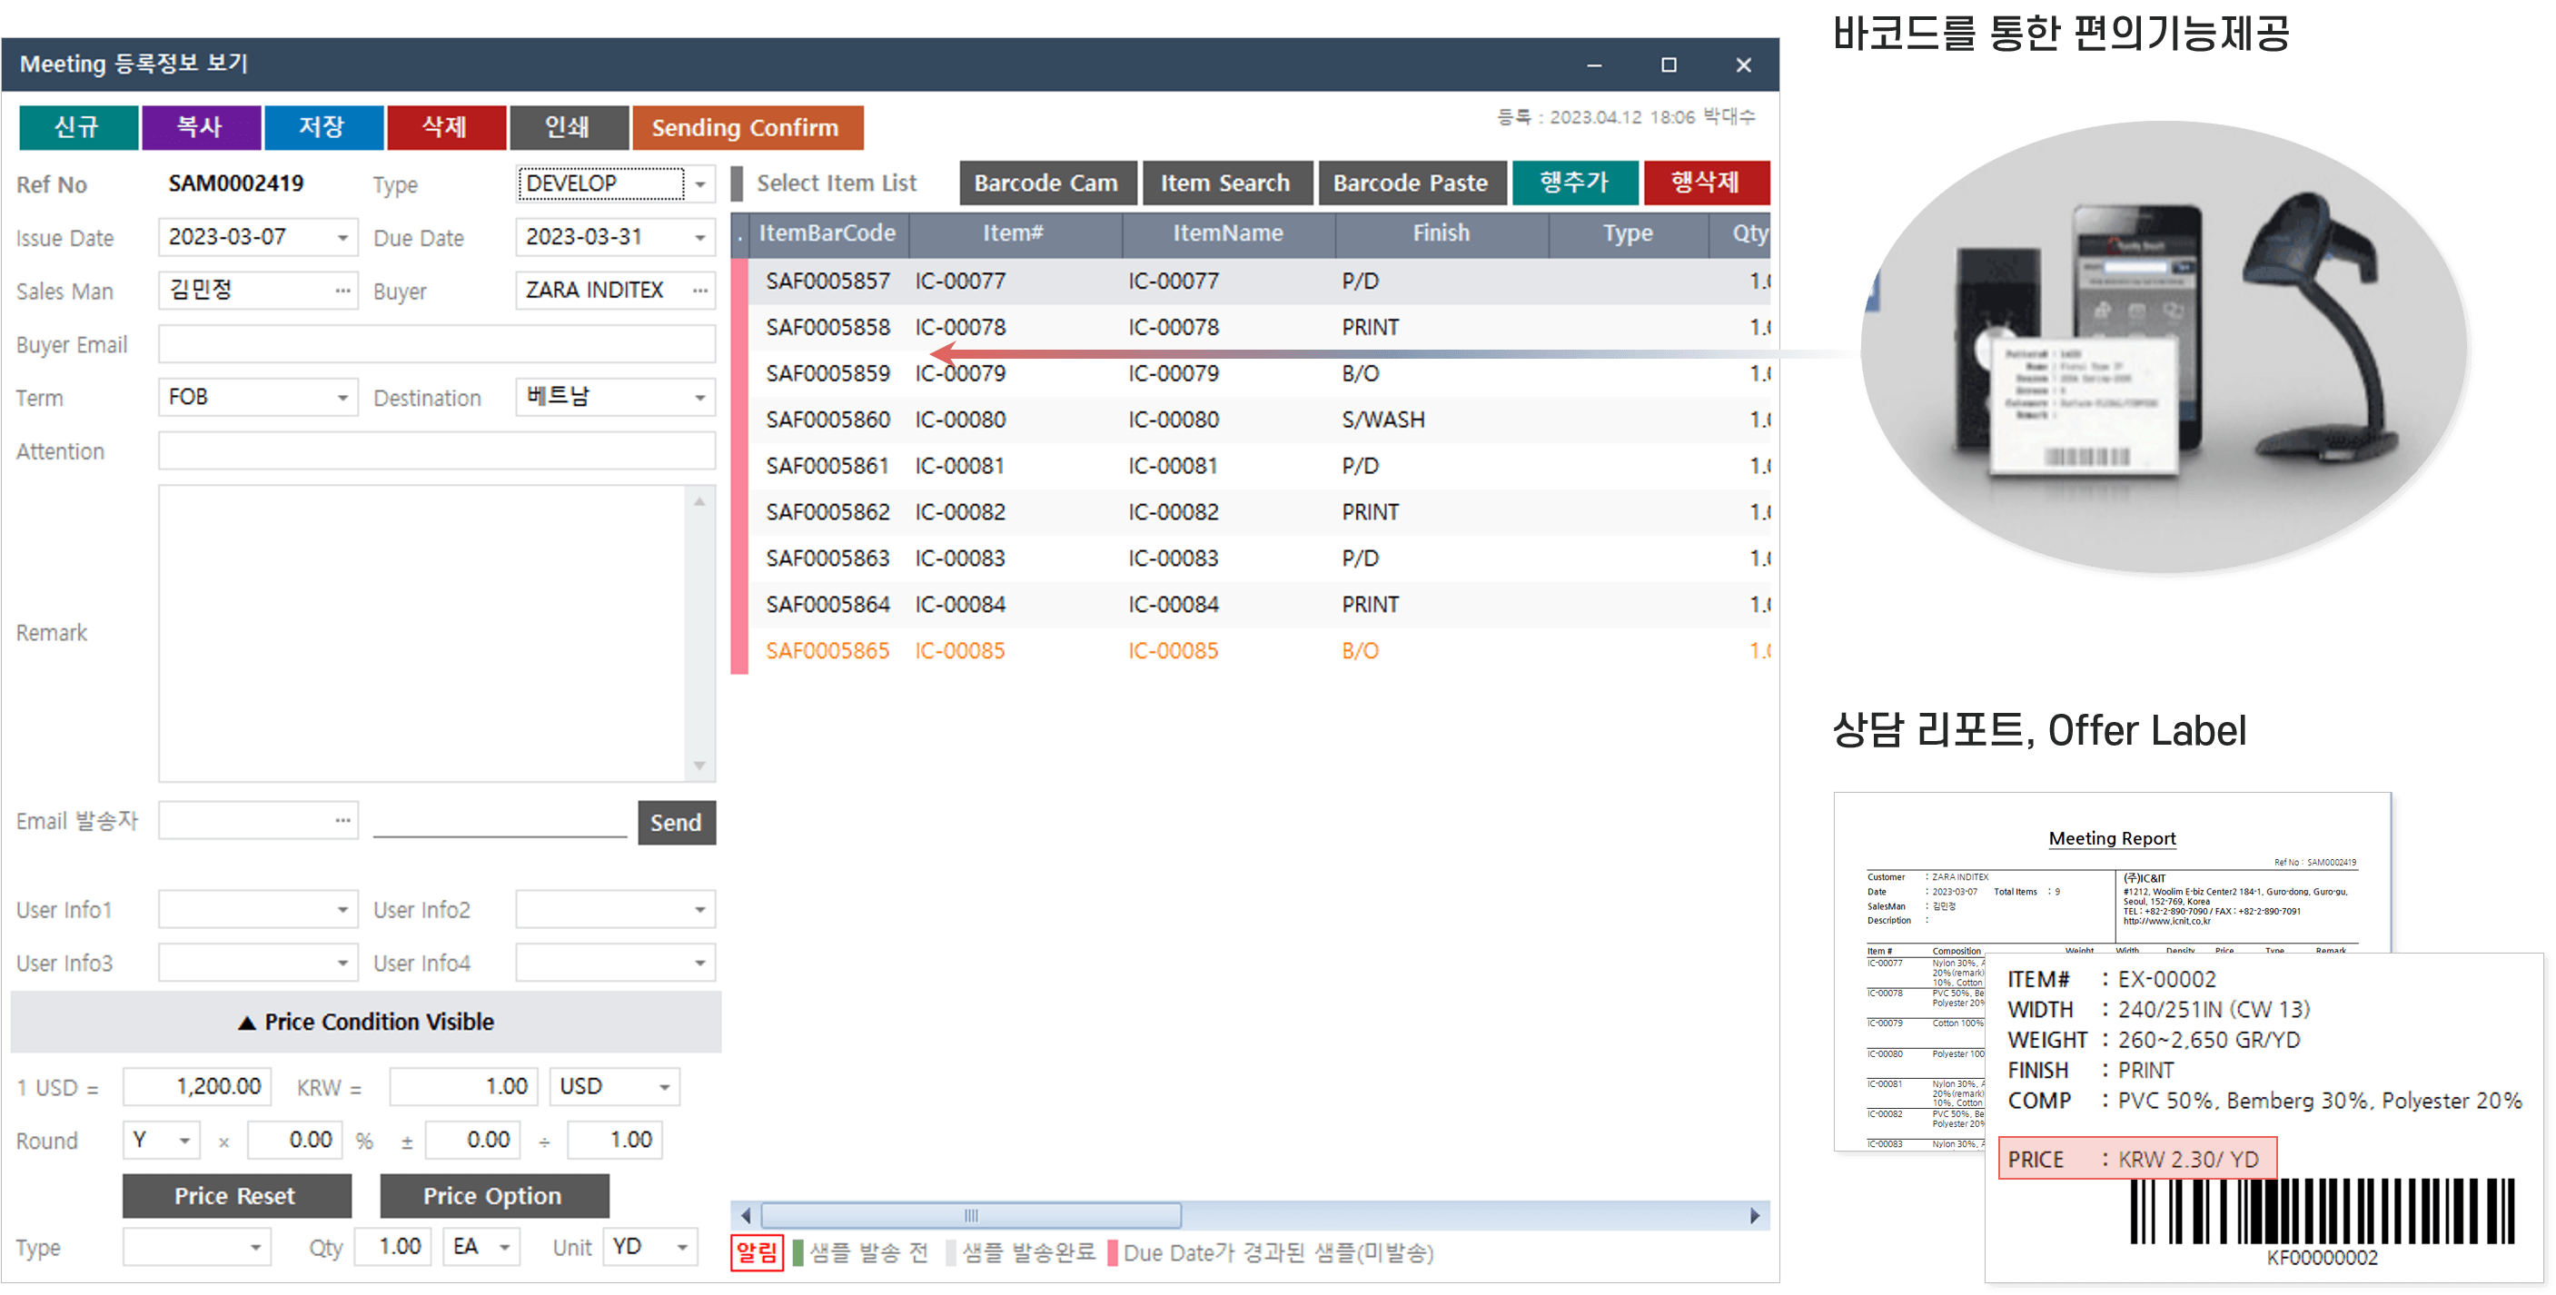Open Sales Man lookup ellipsis button
The width and height of the screenshot is (2556, 1295).
click(x=342, y=291)
